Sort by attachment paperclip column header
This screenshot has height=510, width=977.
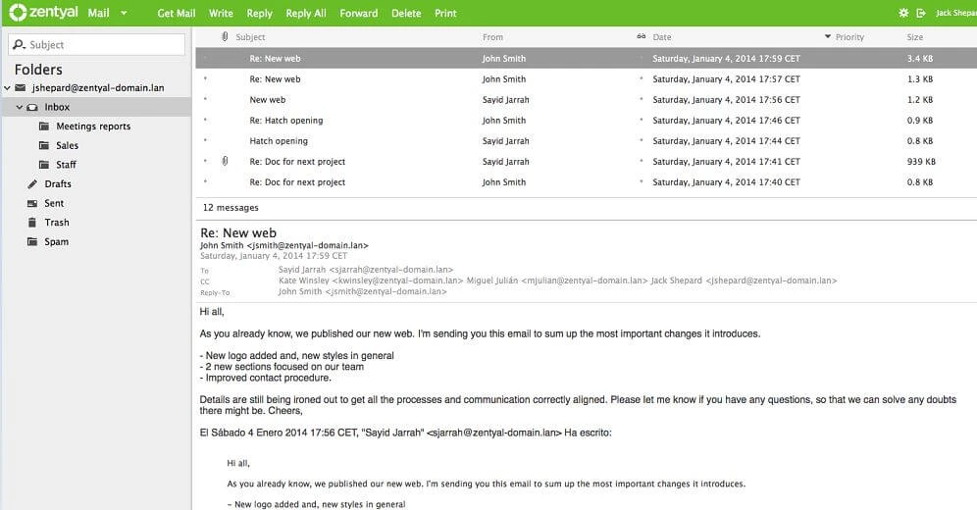(x=225, y=36)
